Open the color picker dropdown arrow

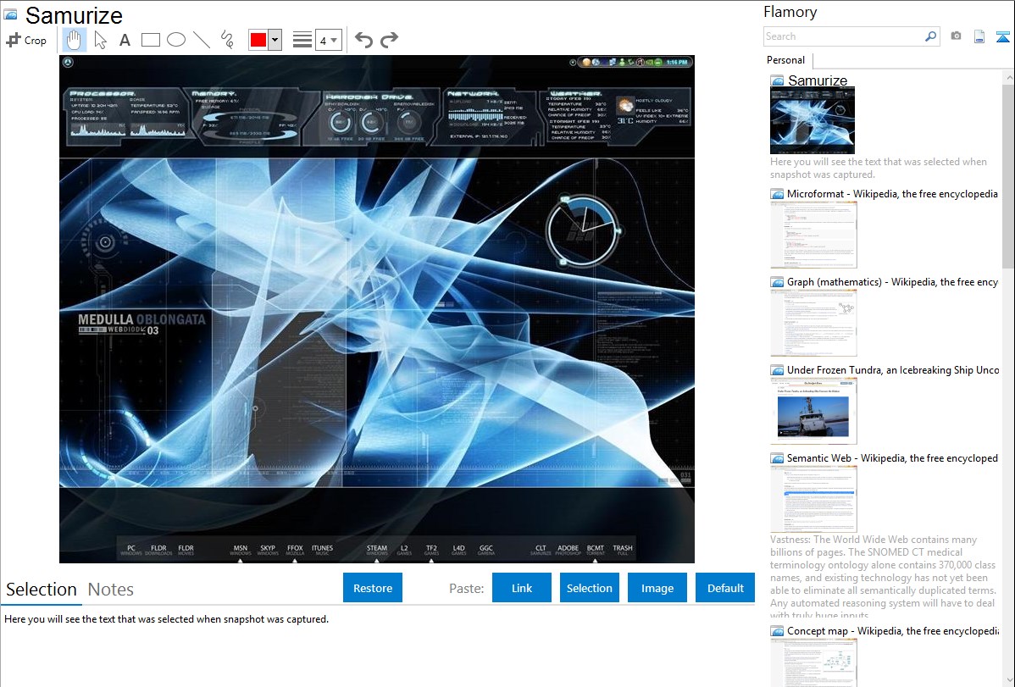275,40
